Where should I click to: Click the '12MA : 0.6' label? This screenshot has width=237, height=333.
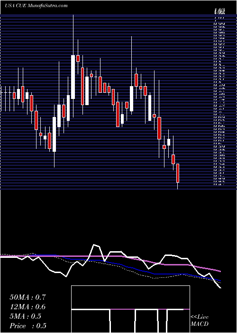point(27,307)
